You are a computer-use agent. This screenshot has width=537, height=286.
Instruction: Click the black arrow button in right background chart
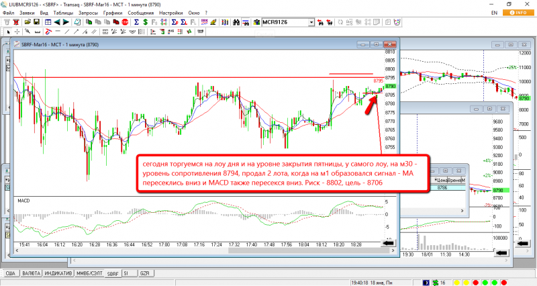tap(523, 243)
